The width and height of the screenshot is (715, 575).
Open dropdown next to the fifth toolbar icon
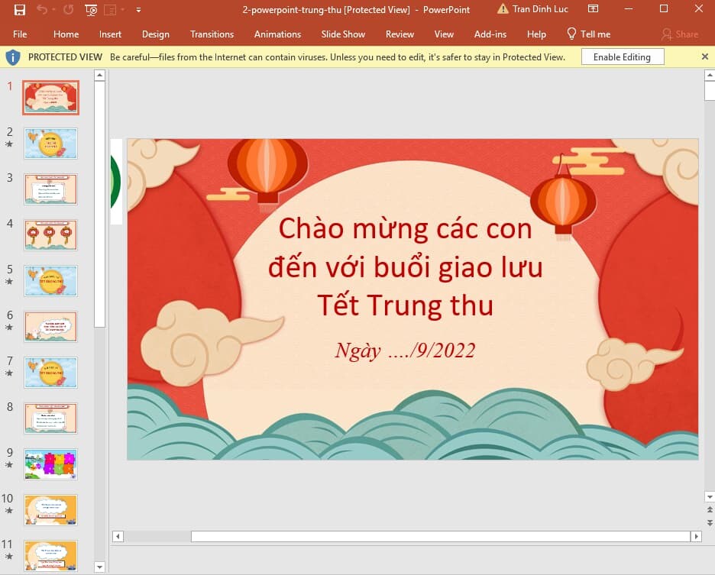[x=121, y=10]
